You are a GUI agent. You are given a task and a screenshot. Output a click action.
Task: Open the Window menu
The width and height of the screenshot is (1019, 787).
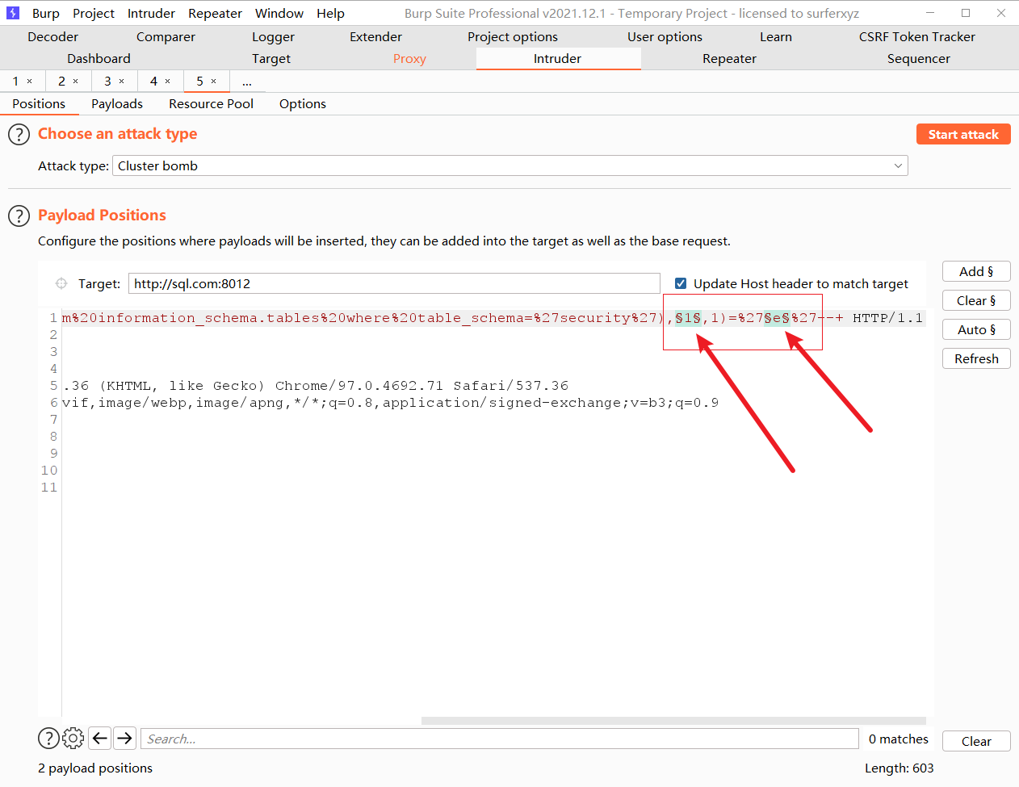pyautogui.click(x=279, y=14)
